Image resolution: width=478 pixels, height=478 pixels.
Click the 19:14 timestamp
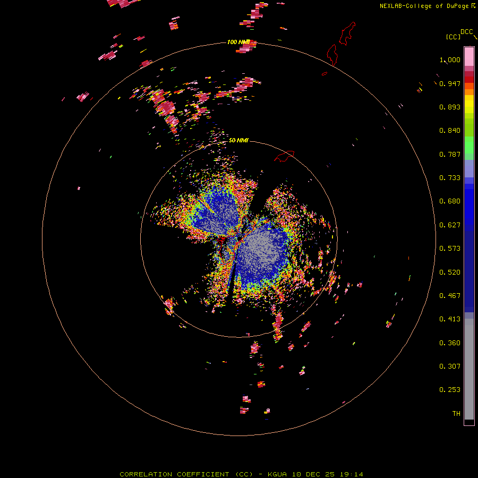click(352, 474)
